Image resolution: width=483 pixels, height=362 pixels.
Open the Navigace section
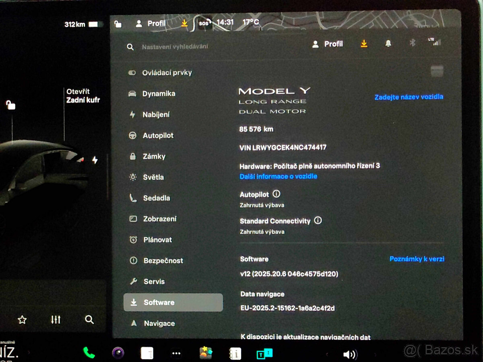coord(159,323)
